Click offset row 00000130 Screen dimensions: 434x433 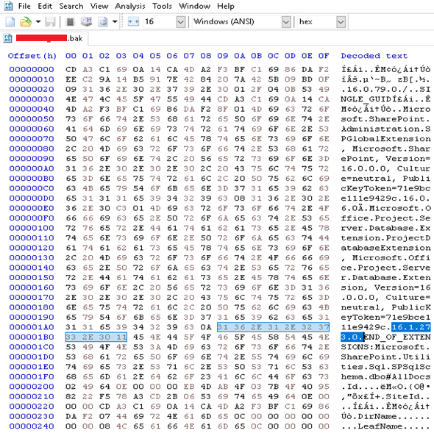point(32,257)
